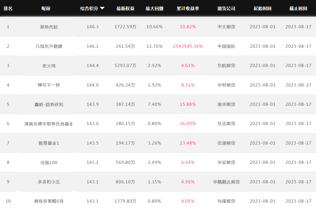This screenshot has height=210, width=316.
Task: Select futures company 东证期货
Action: point(226,123)
